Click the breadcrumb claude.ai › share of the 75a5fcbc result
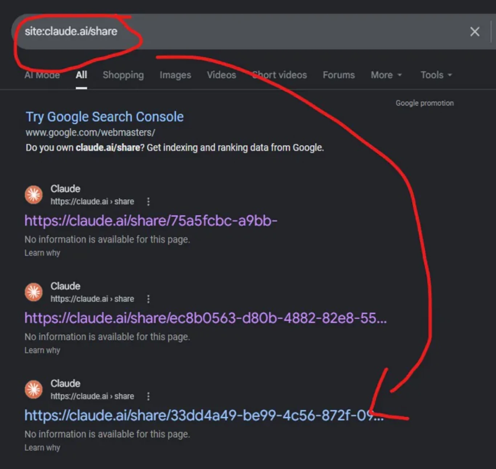This screenshot has width=496, height=469. point(92,202)
